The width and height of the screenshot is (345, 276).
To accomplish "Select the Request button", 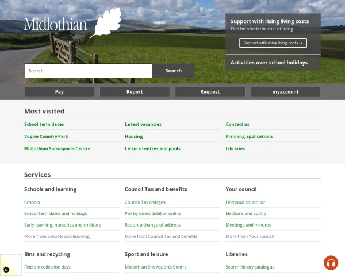I will pyautogui.click(x=210, y=92).
